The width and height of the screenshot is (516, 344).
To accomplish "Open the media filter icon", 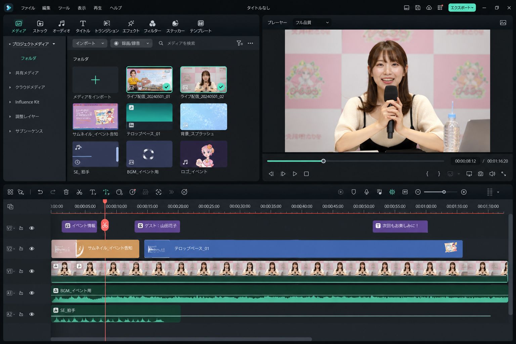I will click(x=240, y=43).
